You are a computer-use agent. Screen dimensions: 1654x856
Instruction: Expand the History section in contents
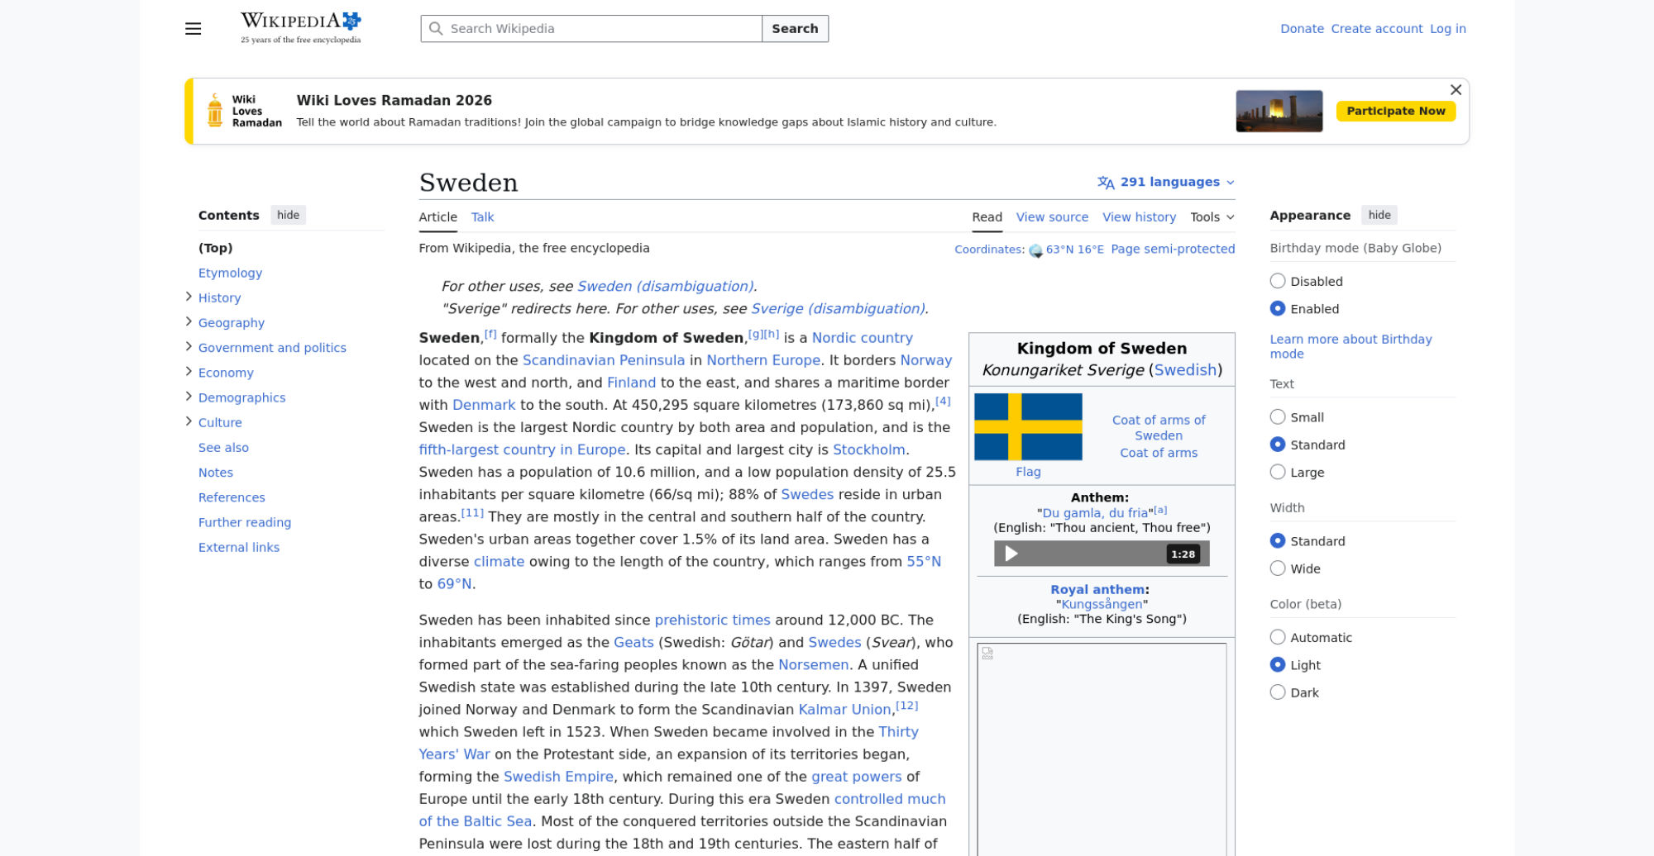tap(189, 297)
